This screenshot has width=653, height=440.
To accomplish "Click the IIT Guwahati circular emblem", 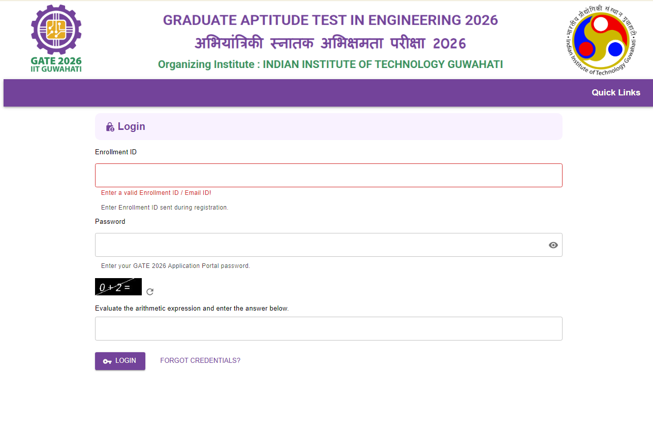I will point(602,40).
